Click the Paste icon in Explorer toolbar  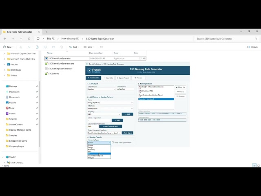coord(37,47)
